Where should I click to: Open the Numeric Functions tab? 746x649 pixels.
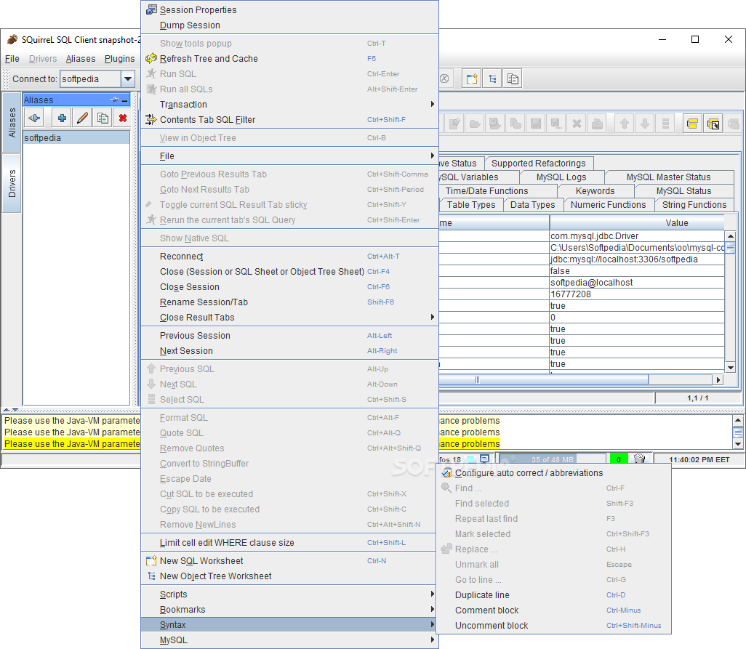point(608,204)
